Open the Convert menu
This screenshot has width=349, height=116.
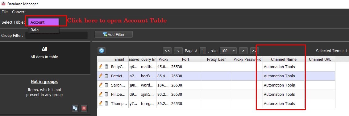19,12
